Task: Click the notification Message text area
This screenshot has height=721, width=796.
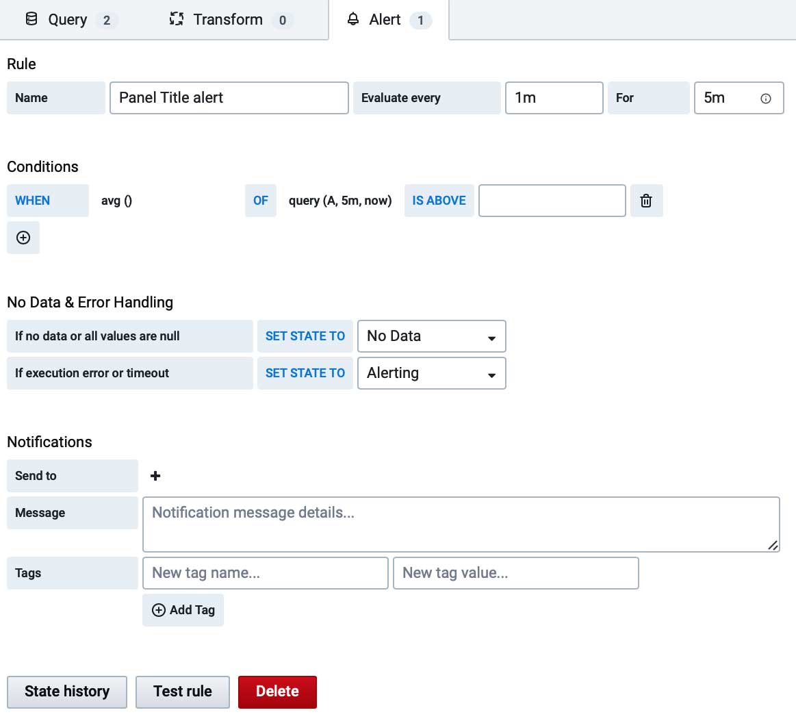Action: [460, 524]
